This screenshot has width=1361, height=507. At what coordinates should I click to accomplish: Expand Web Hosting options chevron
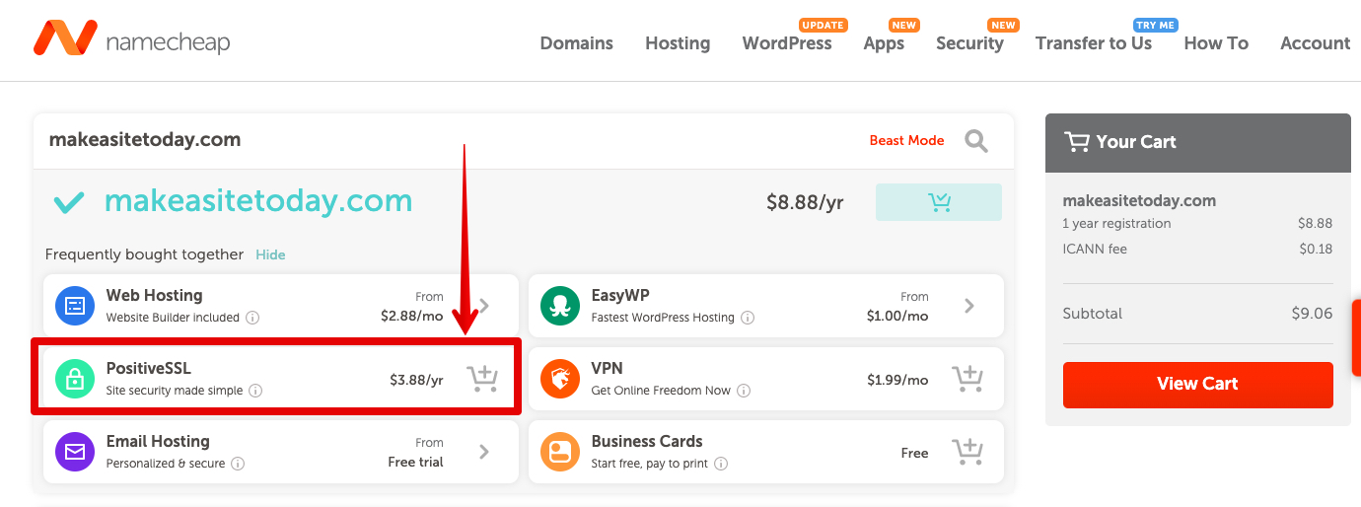pyautogui.click(x=484, y=306)
